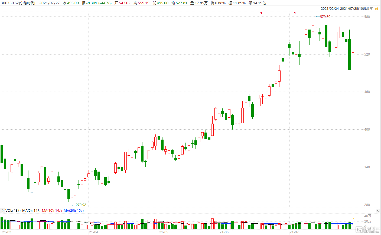Image resolution: width=381 pixels, height=235 pixels.
Task: Click the 2021/07/27 date in header
Action: [x=50, y=3]
